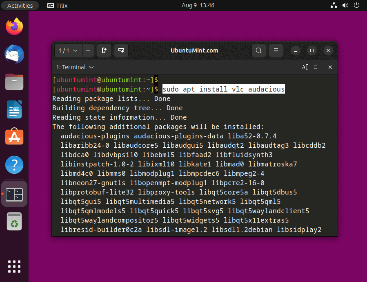Open the Help icon in the dock

[14, 165]
